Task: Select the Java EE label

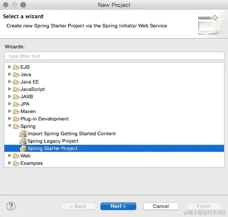Action: point(30,82)
